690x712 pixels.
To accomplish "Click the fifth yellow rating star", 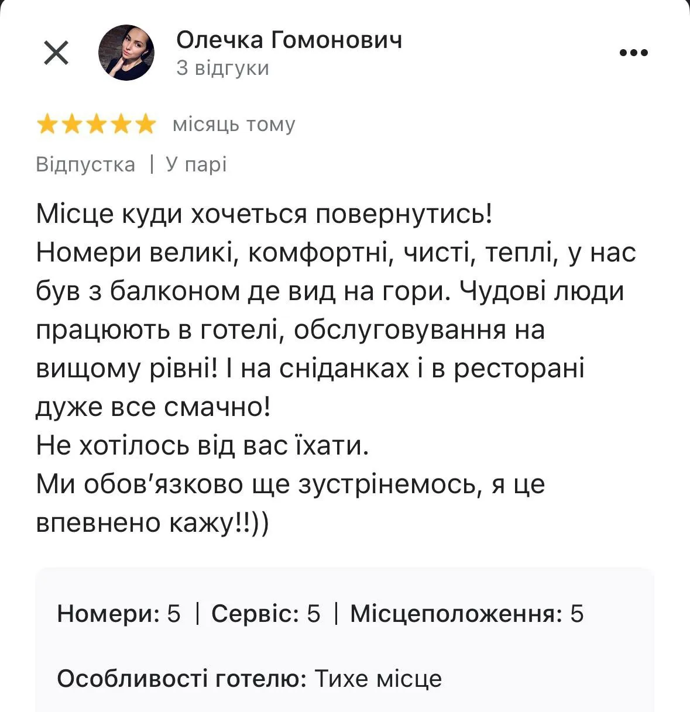I will (x=145, y=125).
